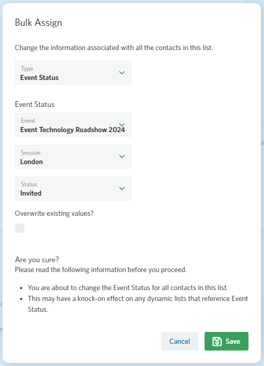Save the bulk assign changes
264x366 pixels.
point(226,341)
